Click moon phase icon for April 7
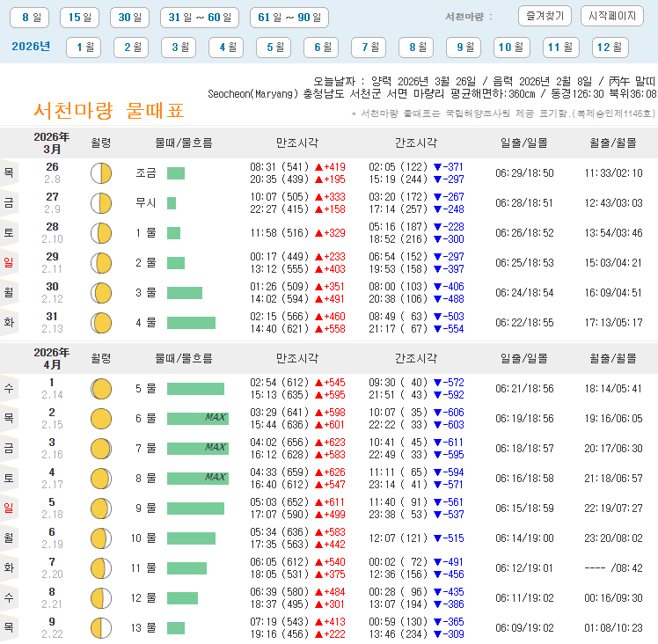Viewport: 658px width, 644px height. pyautogui.click(x=101, y=568)
